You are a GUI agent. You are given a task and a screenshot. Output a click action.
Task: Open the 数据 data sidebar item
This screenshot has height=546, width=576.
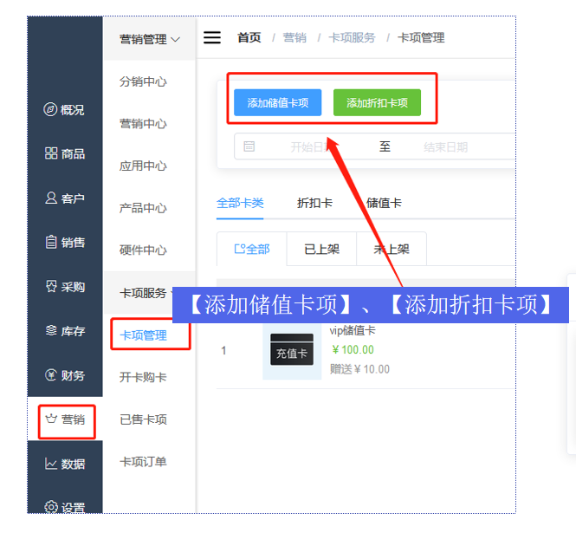click(64, 464)
